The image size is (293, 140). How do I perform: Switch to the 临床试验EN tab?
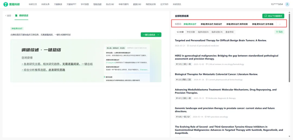[203, 32]
